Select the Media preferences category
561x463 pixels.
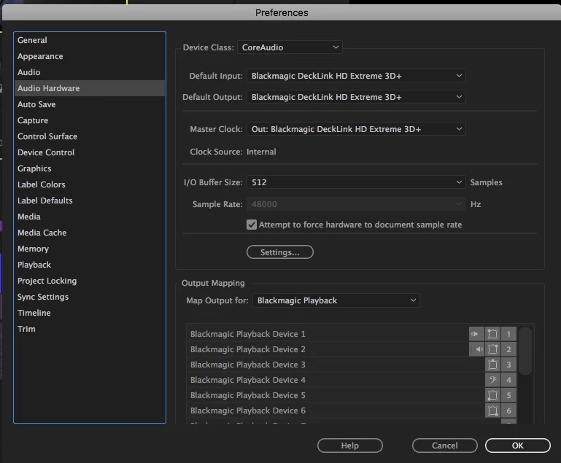click(90, 217)
